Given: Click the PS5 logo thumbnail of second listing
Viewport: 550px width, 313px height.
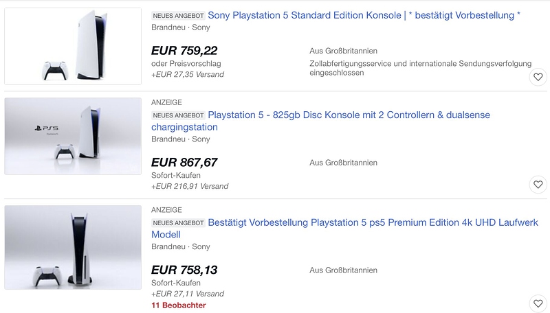Looking at the screenshot, I should pos(73,136).
